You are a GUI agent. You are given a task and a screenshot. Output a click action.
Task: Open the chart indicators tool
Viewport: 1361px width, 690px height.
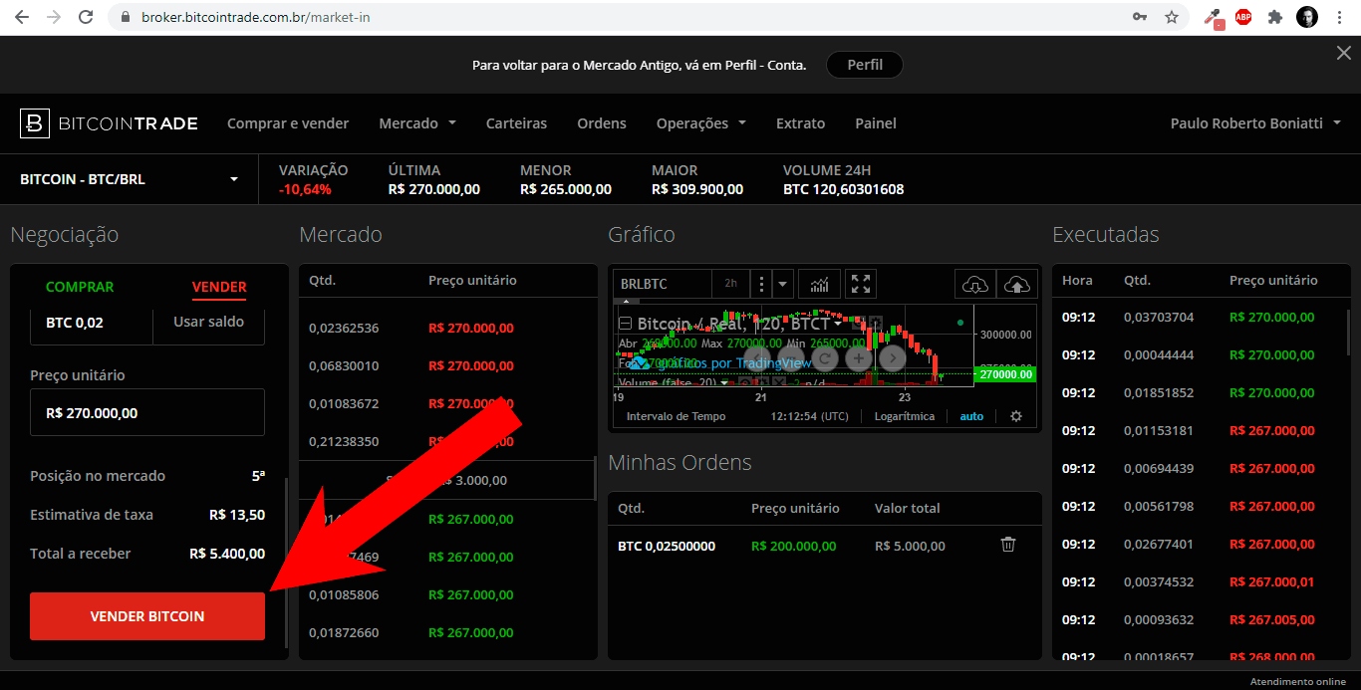[x=818, y=283]
